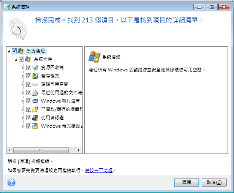The height and width of the screenshot is (193, 234).
Task: Disable the 使用者認證 checkbox
Action: 28,118
